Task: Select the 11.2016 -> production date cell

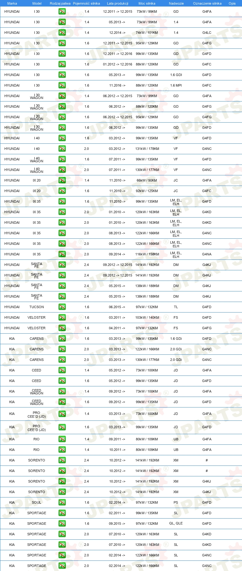Action: pyautogui.click(x=117, y=85)
